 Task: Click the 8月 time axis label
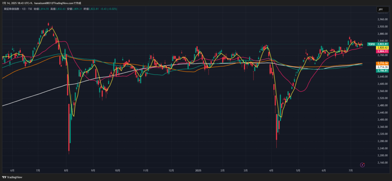(66, 171)
